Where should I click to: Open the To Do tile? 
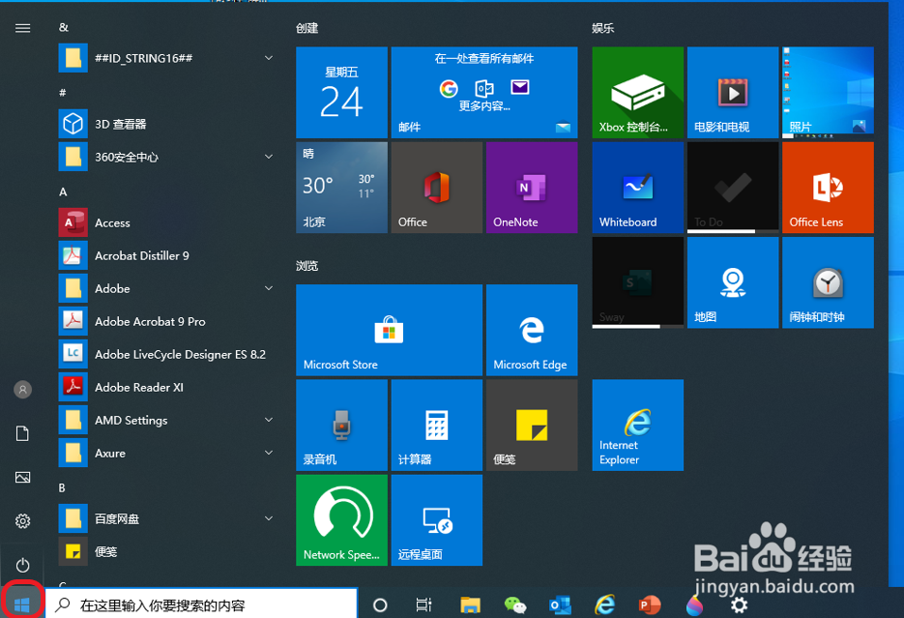pos(733,188)
